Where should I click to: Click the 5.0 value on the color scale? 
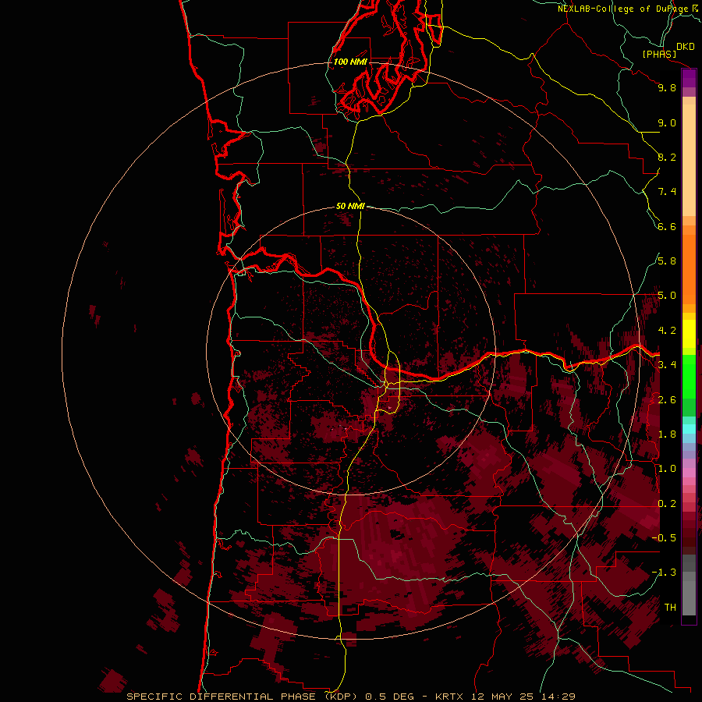click(667, 296)
